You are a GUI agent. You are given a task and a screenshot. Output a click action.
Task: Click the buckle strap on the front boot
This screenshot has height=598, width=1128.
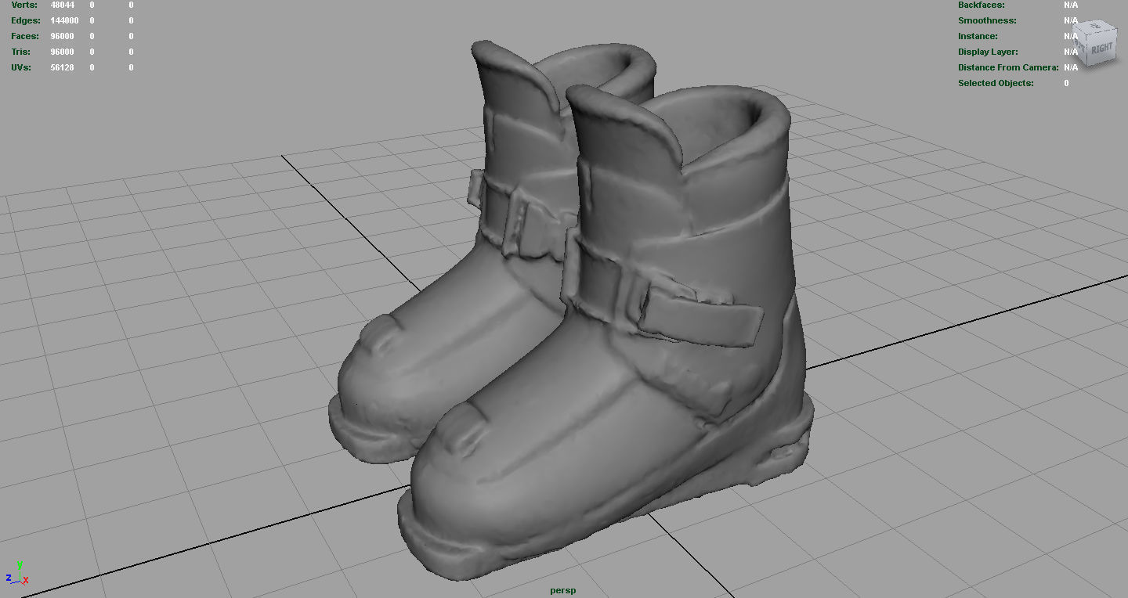pos(700,315)
